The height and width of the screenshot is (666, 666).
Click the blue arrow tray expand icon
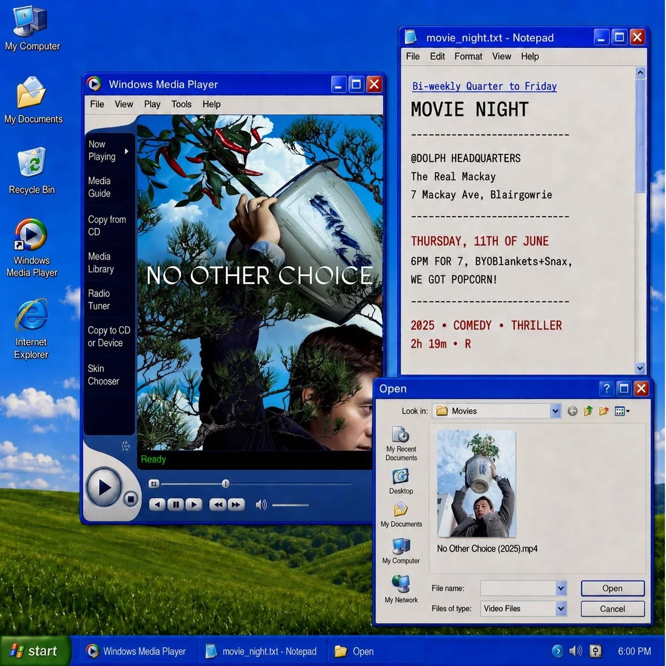pyautogui.click(x=558, y=651)
